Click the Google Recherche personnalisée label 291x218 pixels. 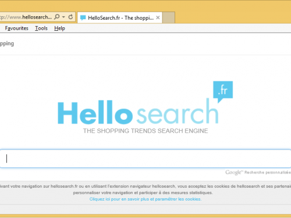click(x=258, y=172)
